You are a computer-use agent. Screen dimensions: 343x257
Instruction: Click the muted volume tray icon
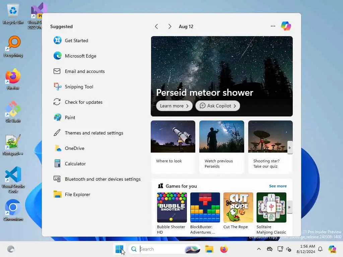click(289, 249)
